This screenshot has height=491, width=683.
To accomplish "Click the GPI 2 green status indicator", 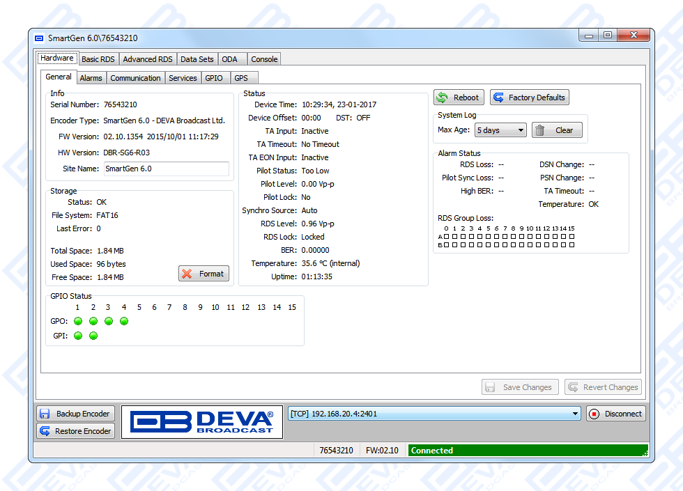I will click(93, 336).
